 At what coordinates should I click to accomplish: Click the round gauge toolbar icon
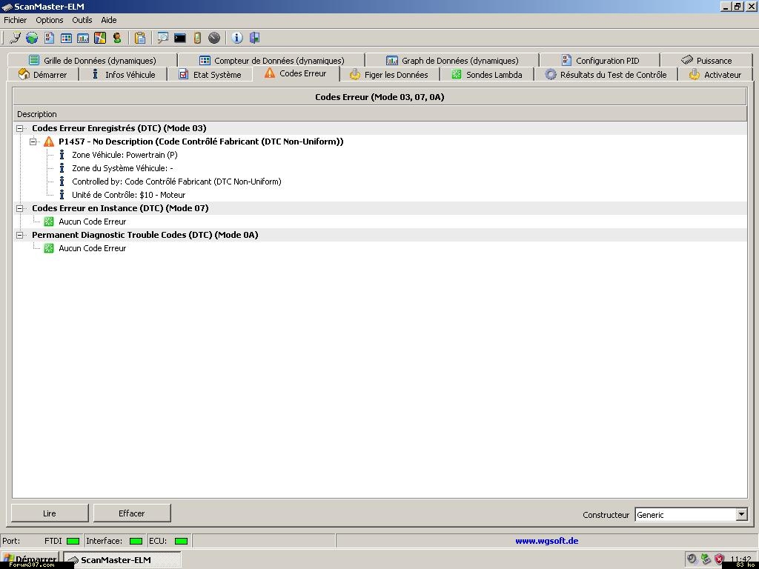point(214,38)
